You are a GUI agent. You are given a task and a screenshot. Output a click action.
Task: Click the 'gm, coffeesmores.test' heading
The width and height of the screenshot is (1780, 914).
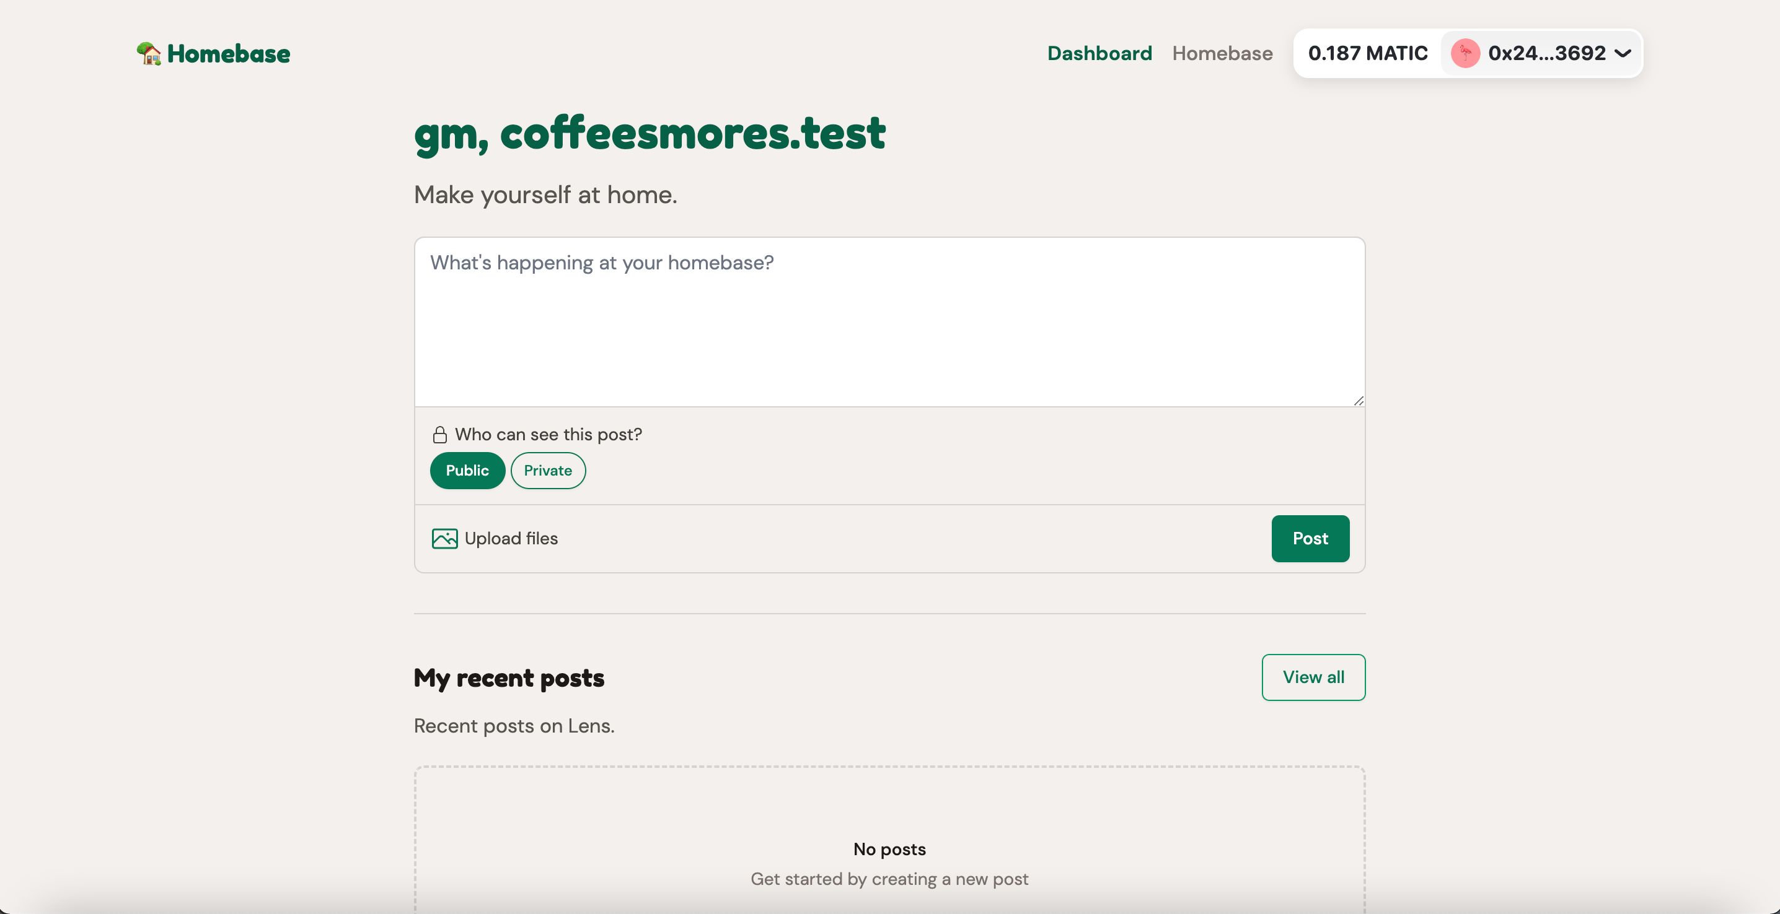coord(650,134)
